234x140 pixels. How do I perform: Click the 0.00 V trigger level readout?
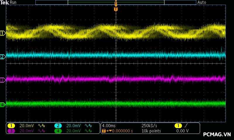tap(183, 131)
